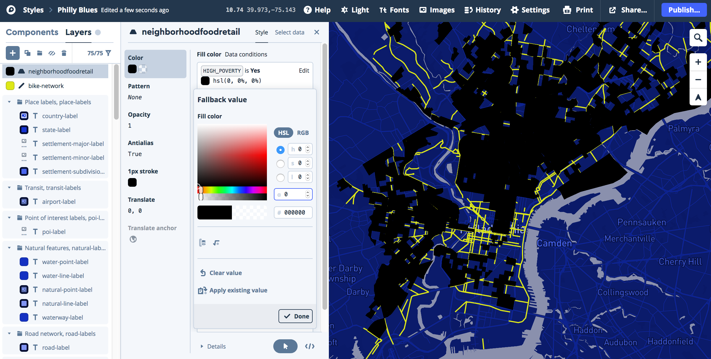Image resolution: width=711 pixels, height=359 pixels.
Task: Select the hue radio button
Action: click(280, 150)
